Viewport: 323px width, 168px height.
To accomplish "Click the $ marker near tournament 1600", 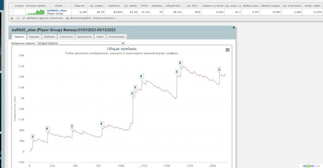I will click(x=177, y=72).
